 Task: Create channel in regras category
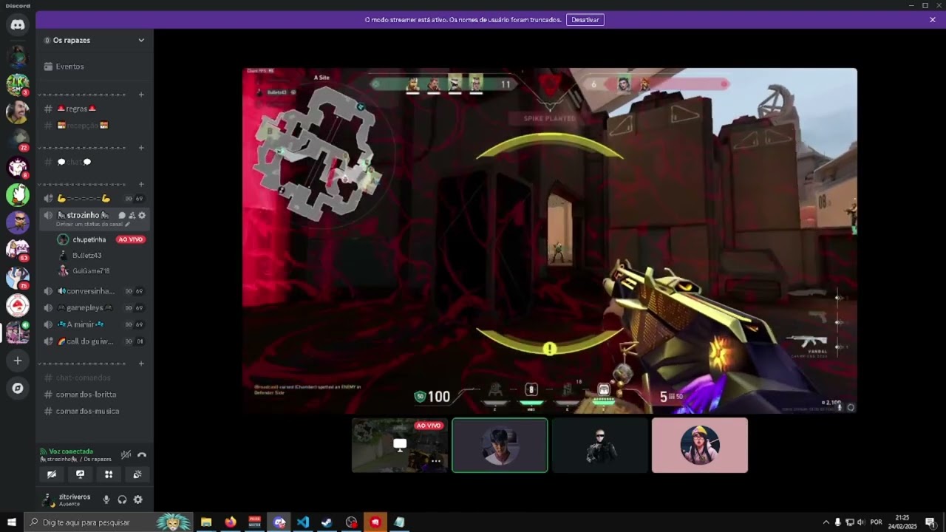click(142, 95)
